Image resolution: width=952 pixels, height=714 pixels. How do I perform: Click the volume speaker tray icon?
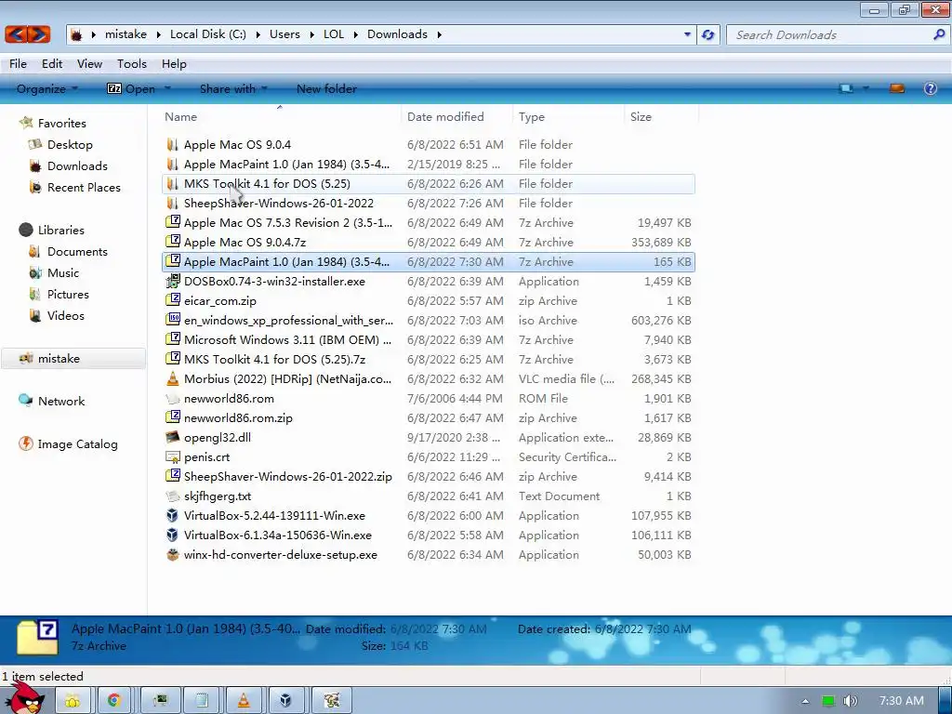(x=850, y=701)
